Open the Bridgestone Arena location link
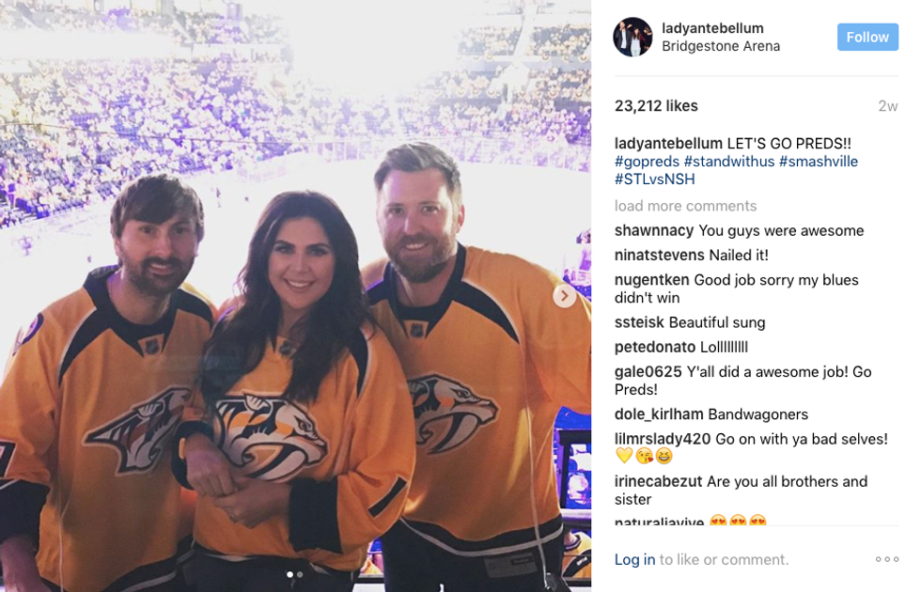 click(x=721, y=46)
